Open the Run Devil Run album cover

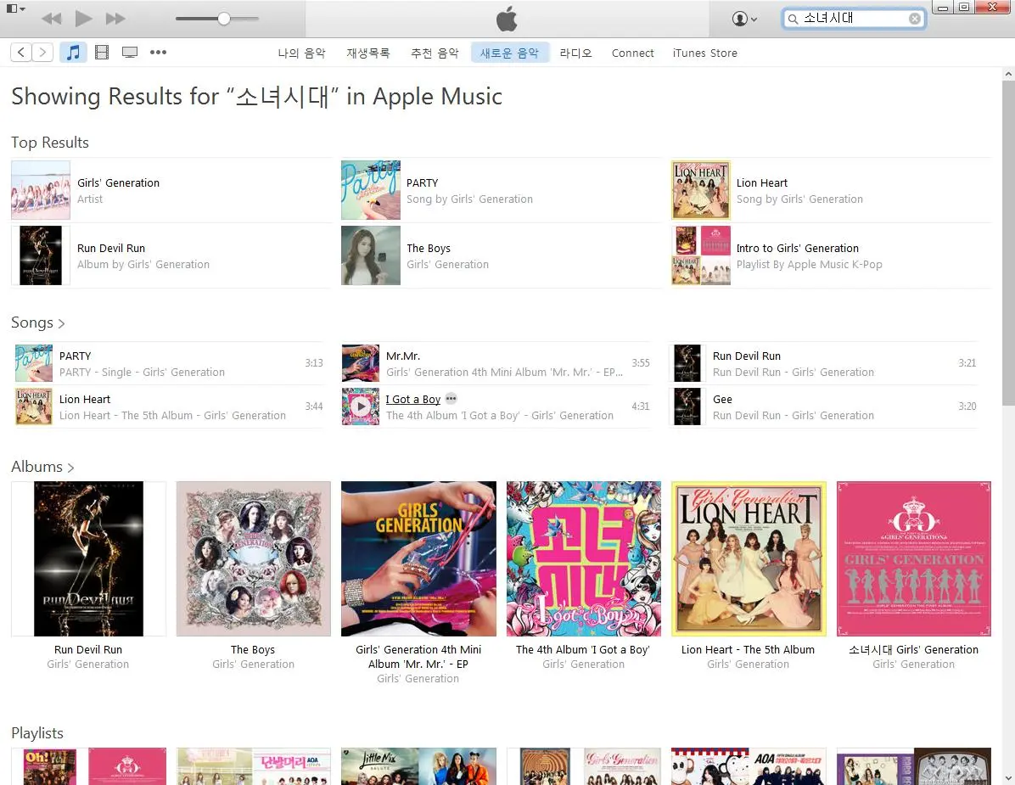pos(88,558)
